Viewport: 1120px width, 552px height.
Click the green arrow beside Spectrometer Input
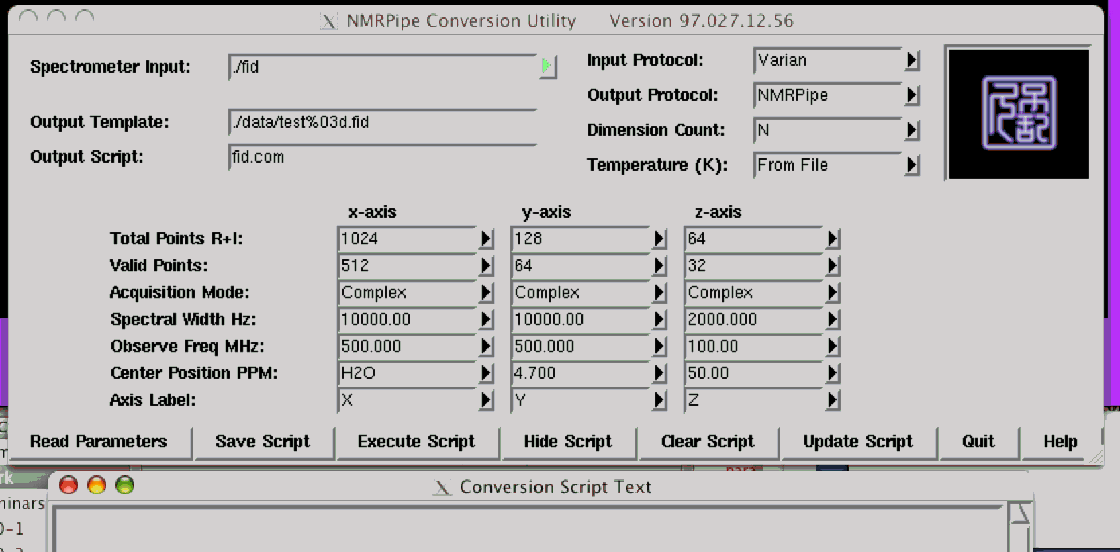pyautogui.click(x=547, y=66)
